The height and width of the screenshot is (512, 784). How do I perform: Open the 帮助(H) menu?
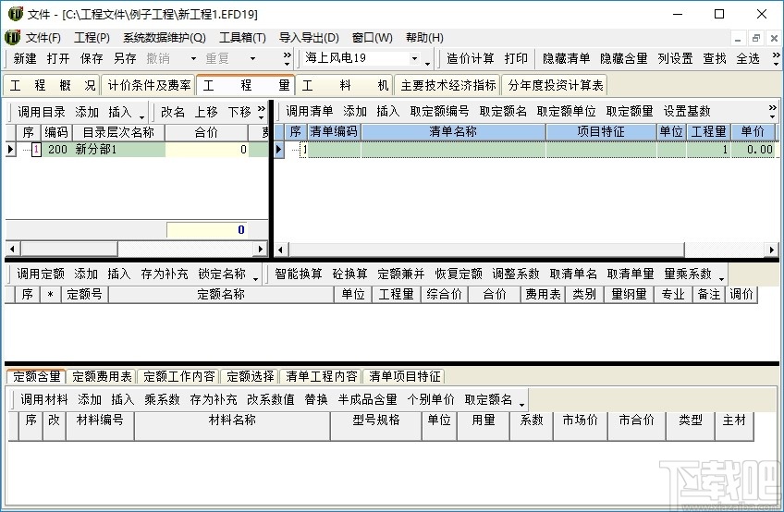[424, 38]
